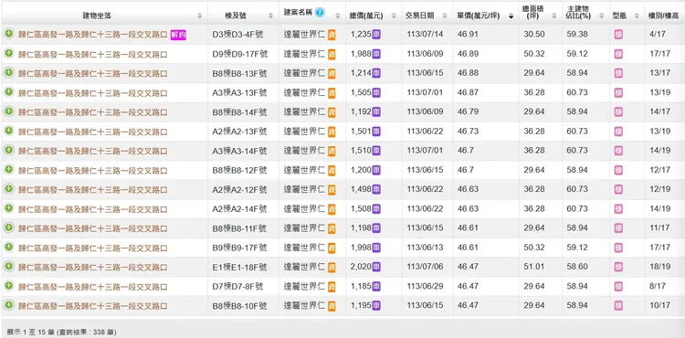Click the pink type icon in the D7-8F row
This screenshot has height=338, width=685.
tap(618, 287)
